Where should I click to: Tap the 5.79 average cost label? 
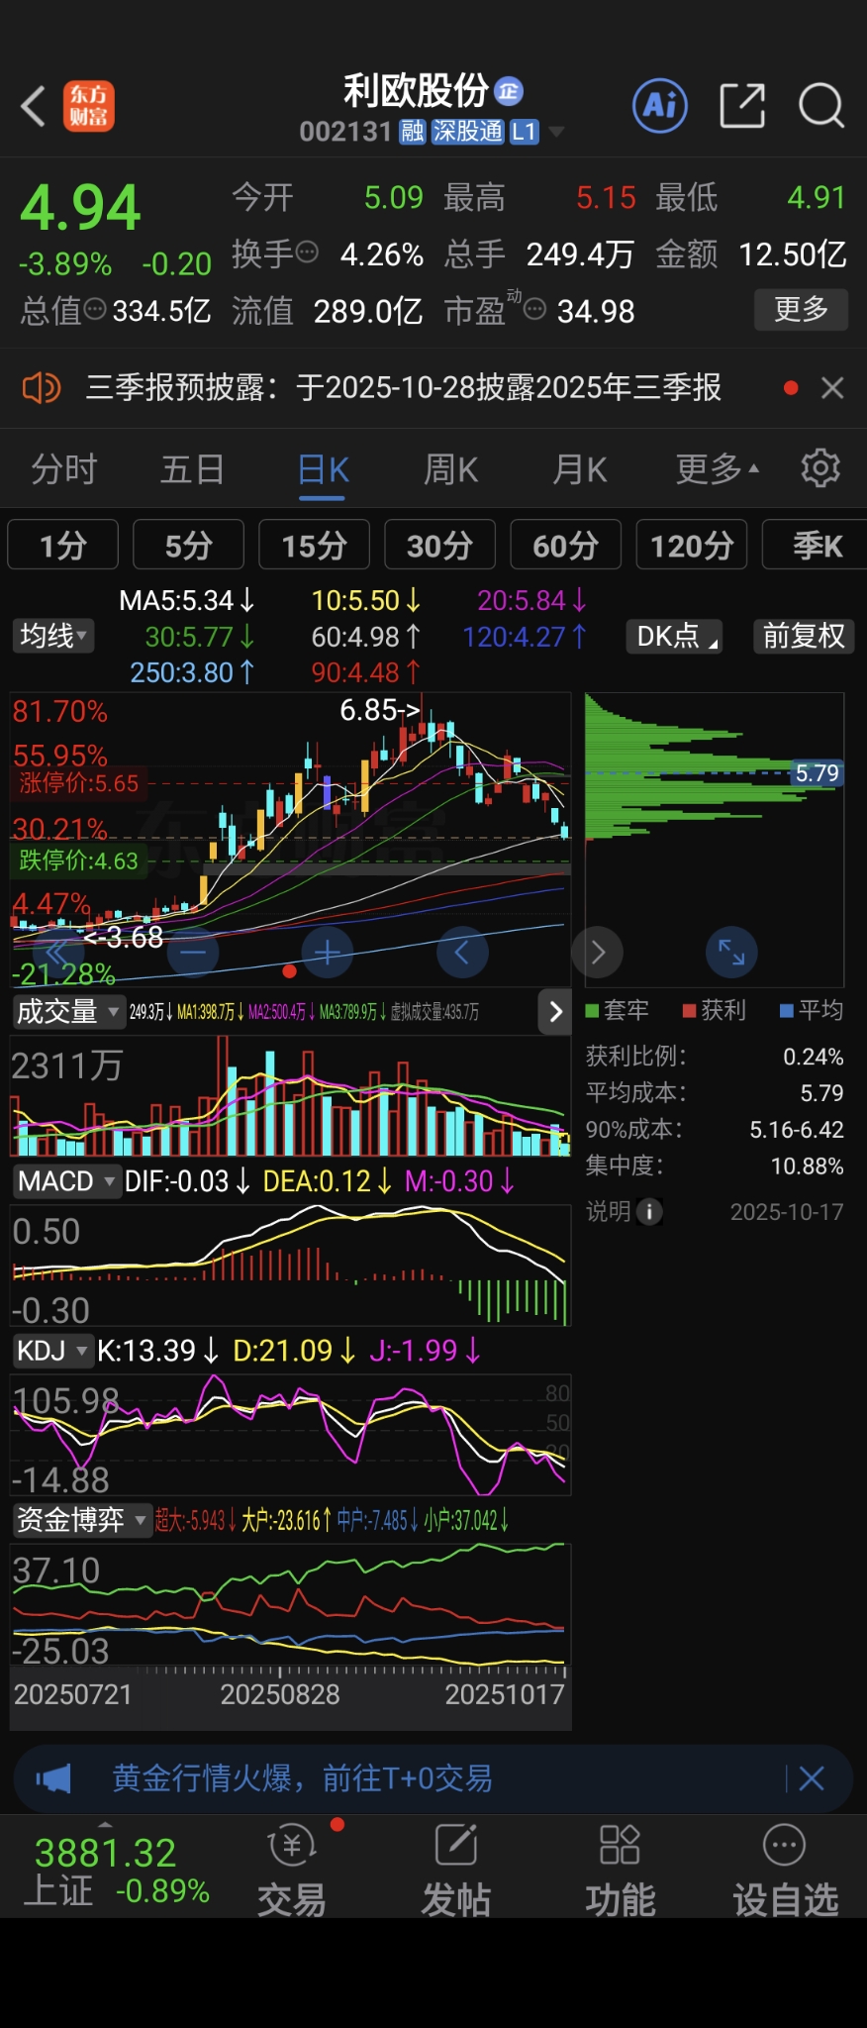click(x=818, y=773)
